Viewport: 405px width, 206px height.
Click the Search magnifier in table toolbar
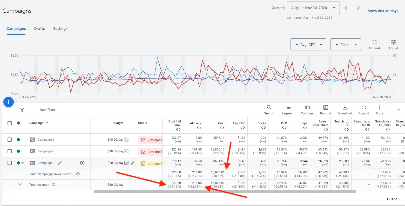(x=269, y=110)
